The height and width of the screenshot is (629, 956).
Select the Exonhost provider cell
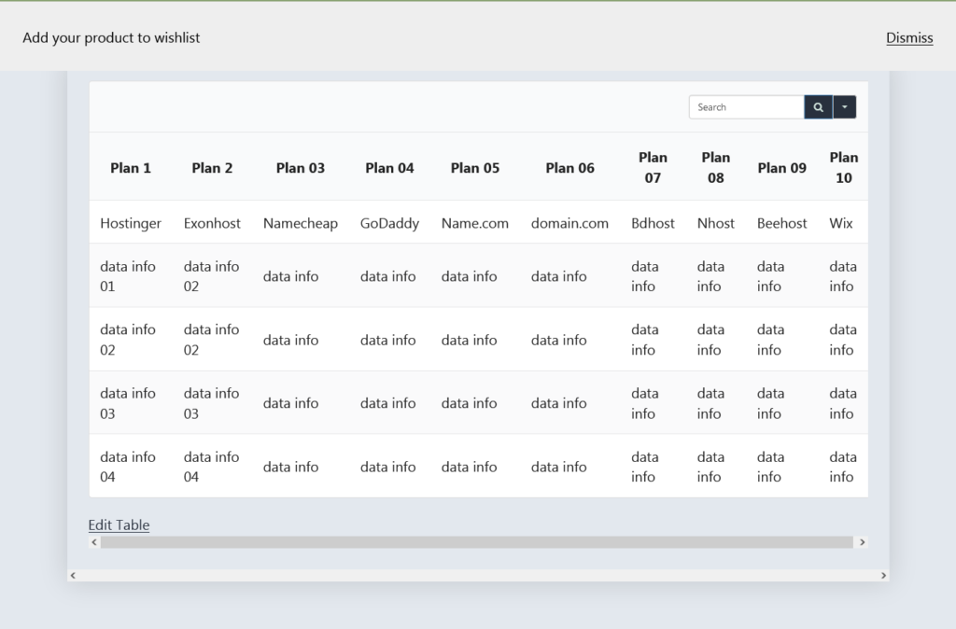pyautogui.click(x=212, y=223)
